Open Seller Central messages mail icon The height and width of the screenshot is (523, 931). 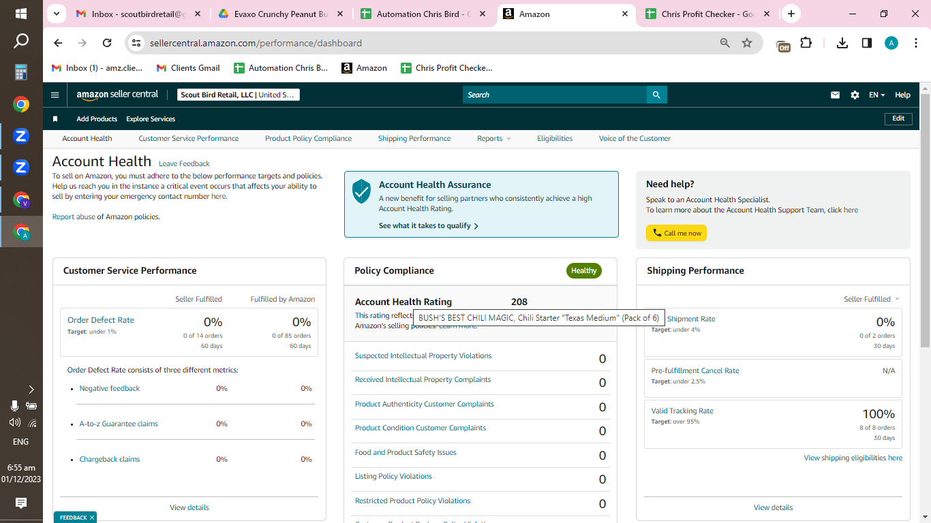tap(835, 95)
